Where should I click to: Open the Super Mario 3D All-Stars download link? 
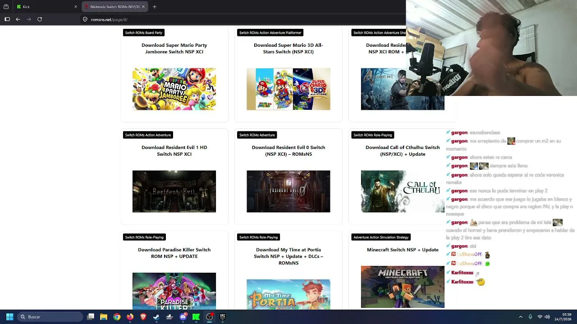(288, 48)
